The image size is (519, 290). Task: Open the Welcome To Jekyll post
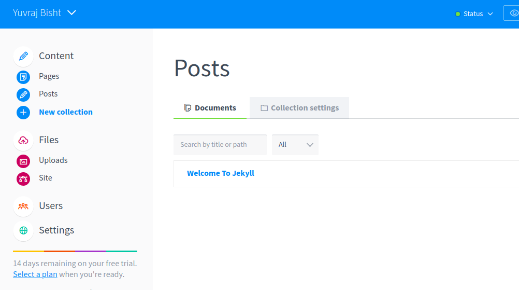tap(221, 173)
